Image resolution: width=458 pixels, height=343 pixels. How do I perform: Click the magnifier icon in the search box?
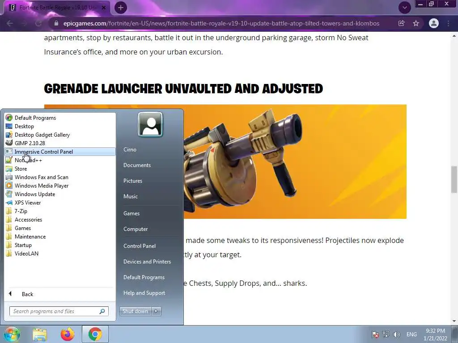point(102,311)
